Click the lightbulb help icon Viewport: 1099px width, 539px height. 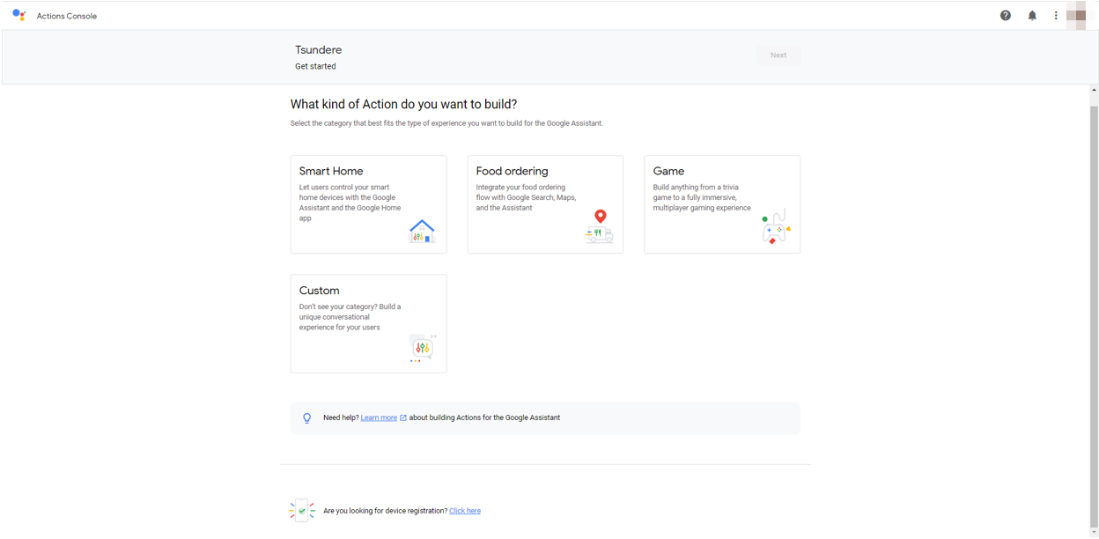click(307, 418)
